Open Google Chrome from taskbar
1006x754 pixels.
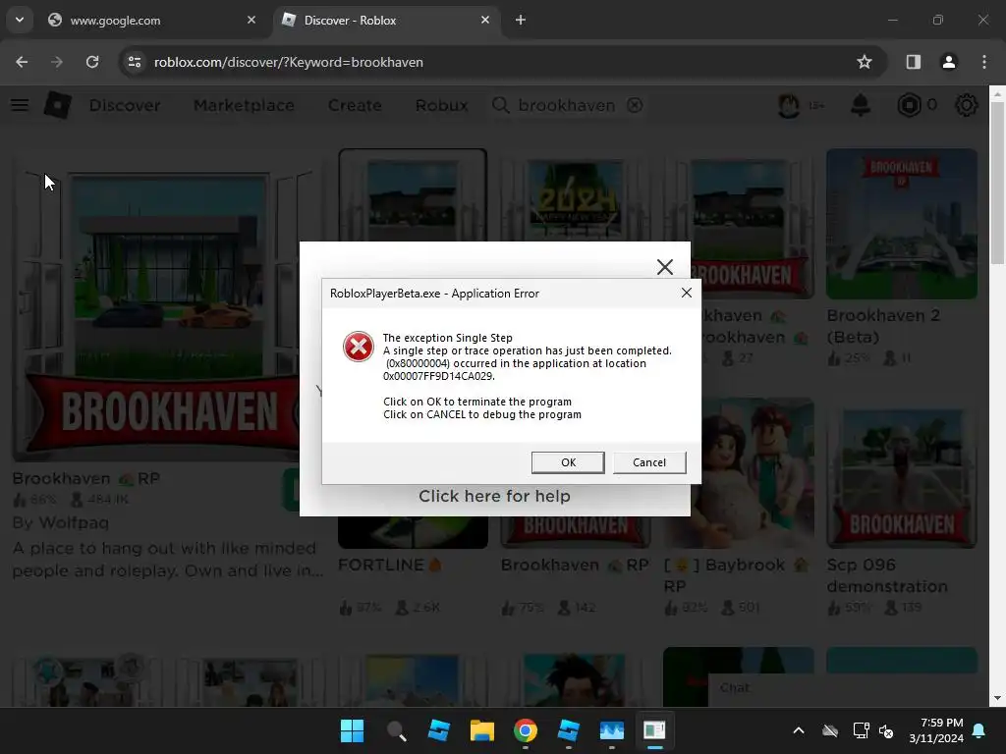(525, 730)
